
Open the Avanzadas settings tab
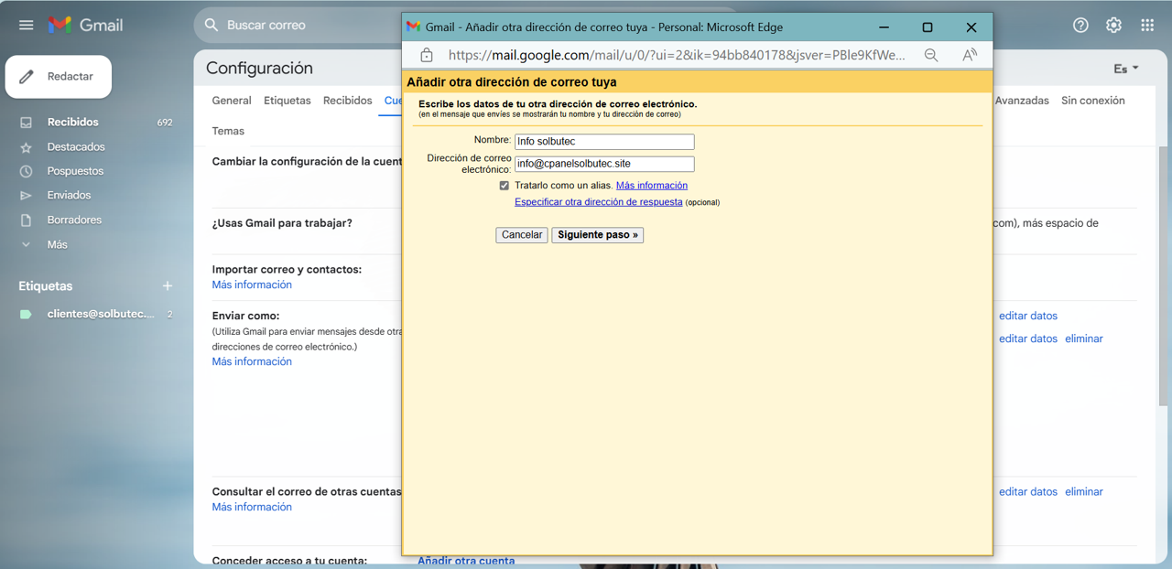coord(1022,101)
